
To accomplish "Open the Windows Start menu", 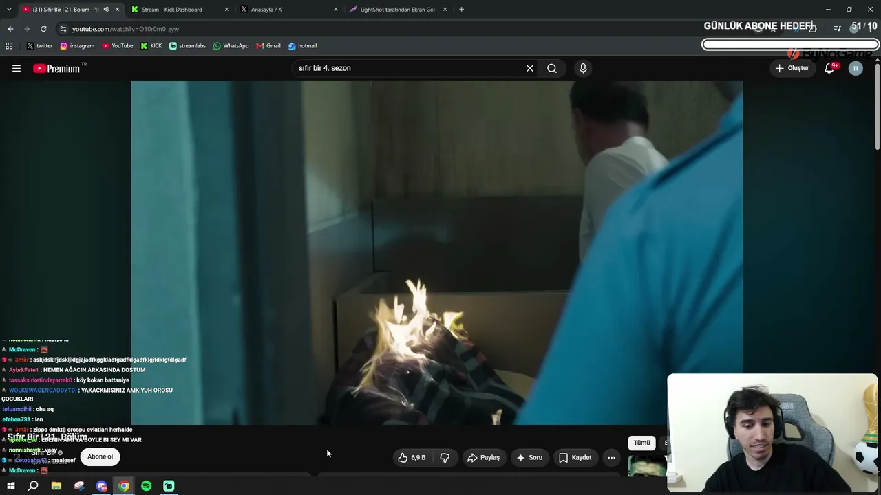I will 10,486.
